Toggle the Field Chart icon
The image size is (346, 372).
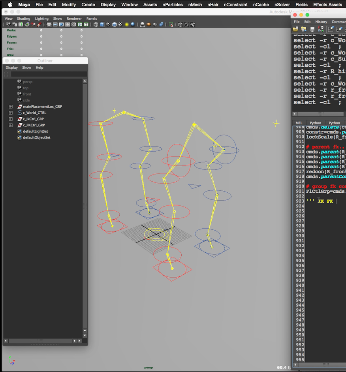[x=74, y=24]
